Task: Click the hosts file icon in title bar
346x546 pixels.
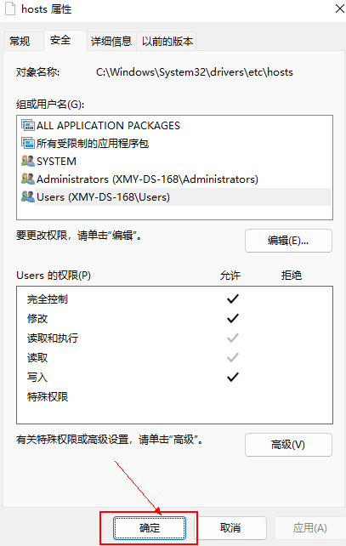Action: (10, 9)
